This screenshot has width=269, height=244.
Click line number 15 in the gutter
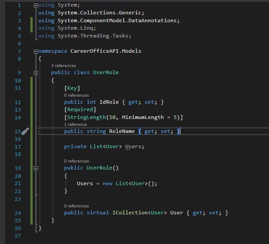[x=18, y=132]
